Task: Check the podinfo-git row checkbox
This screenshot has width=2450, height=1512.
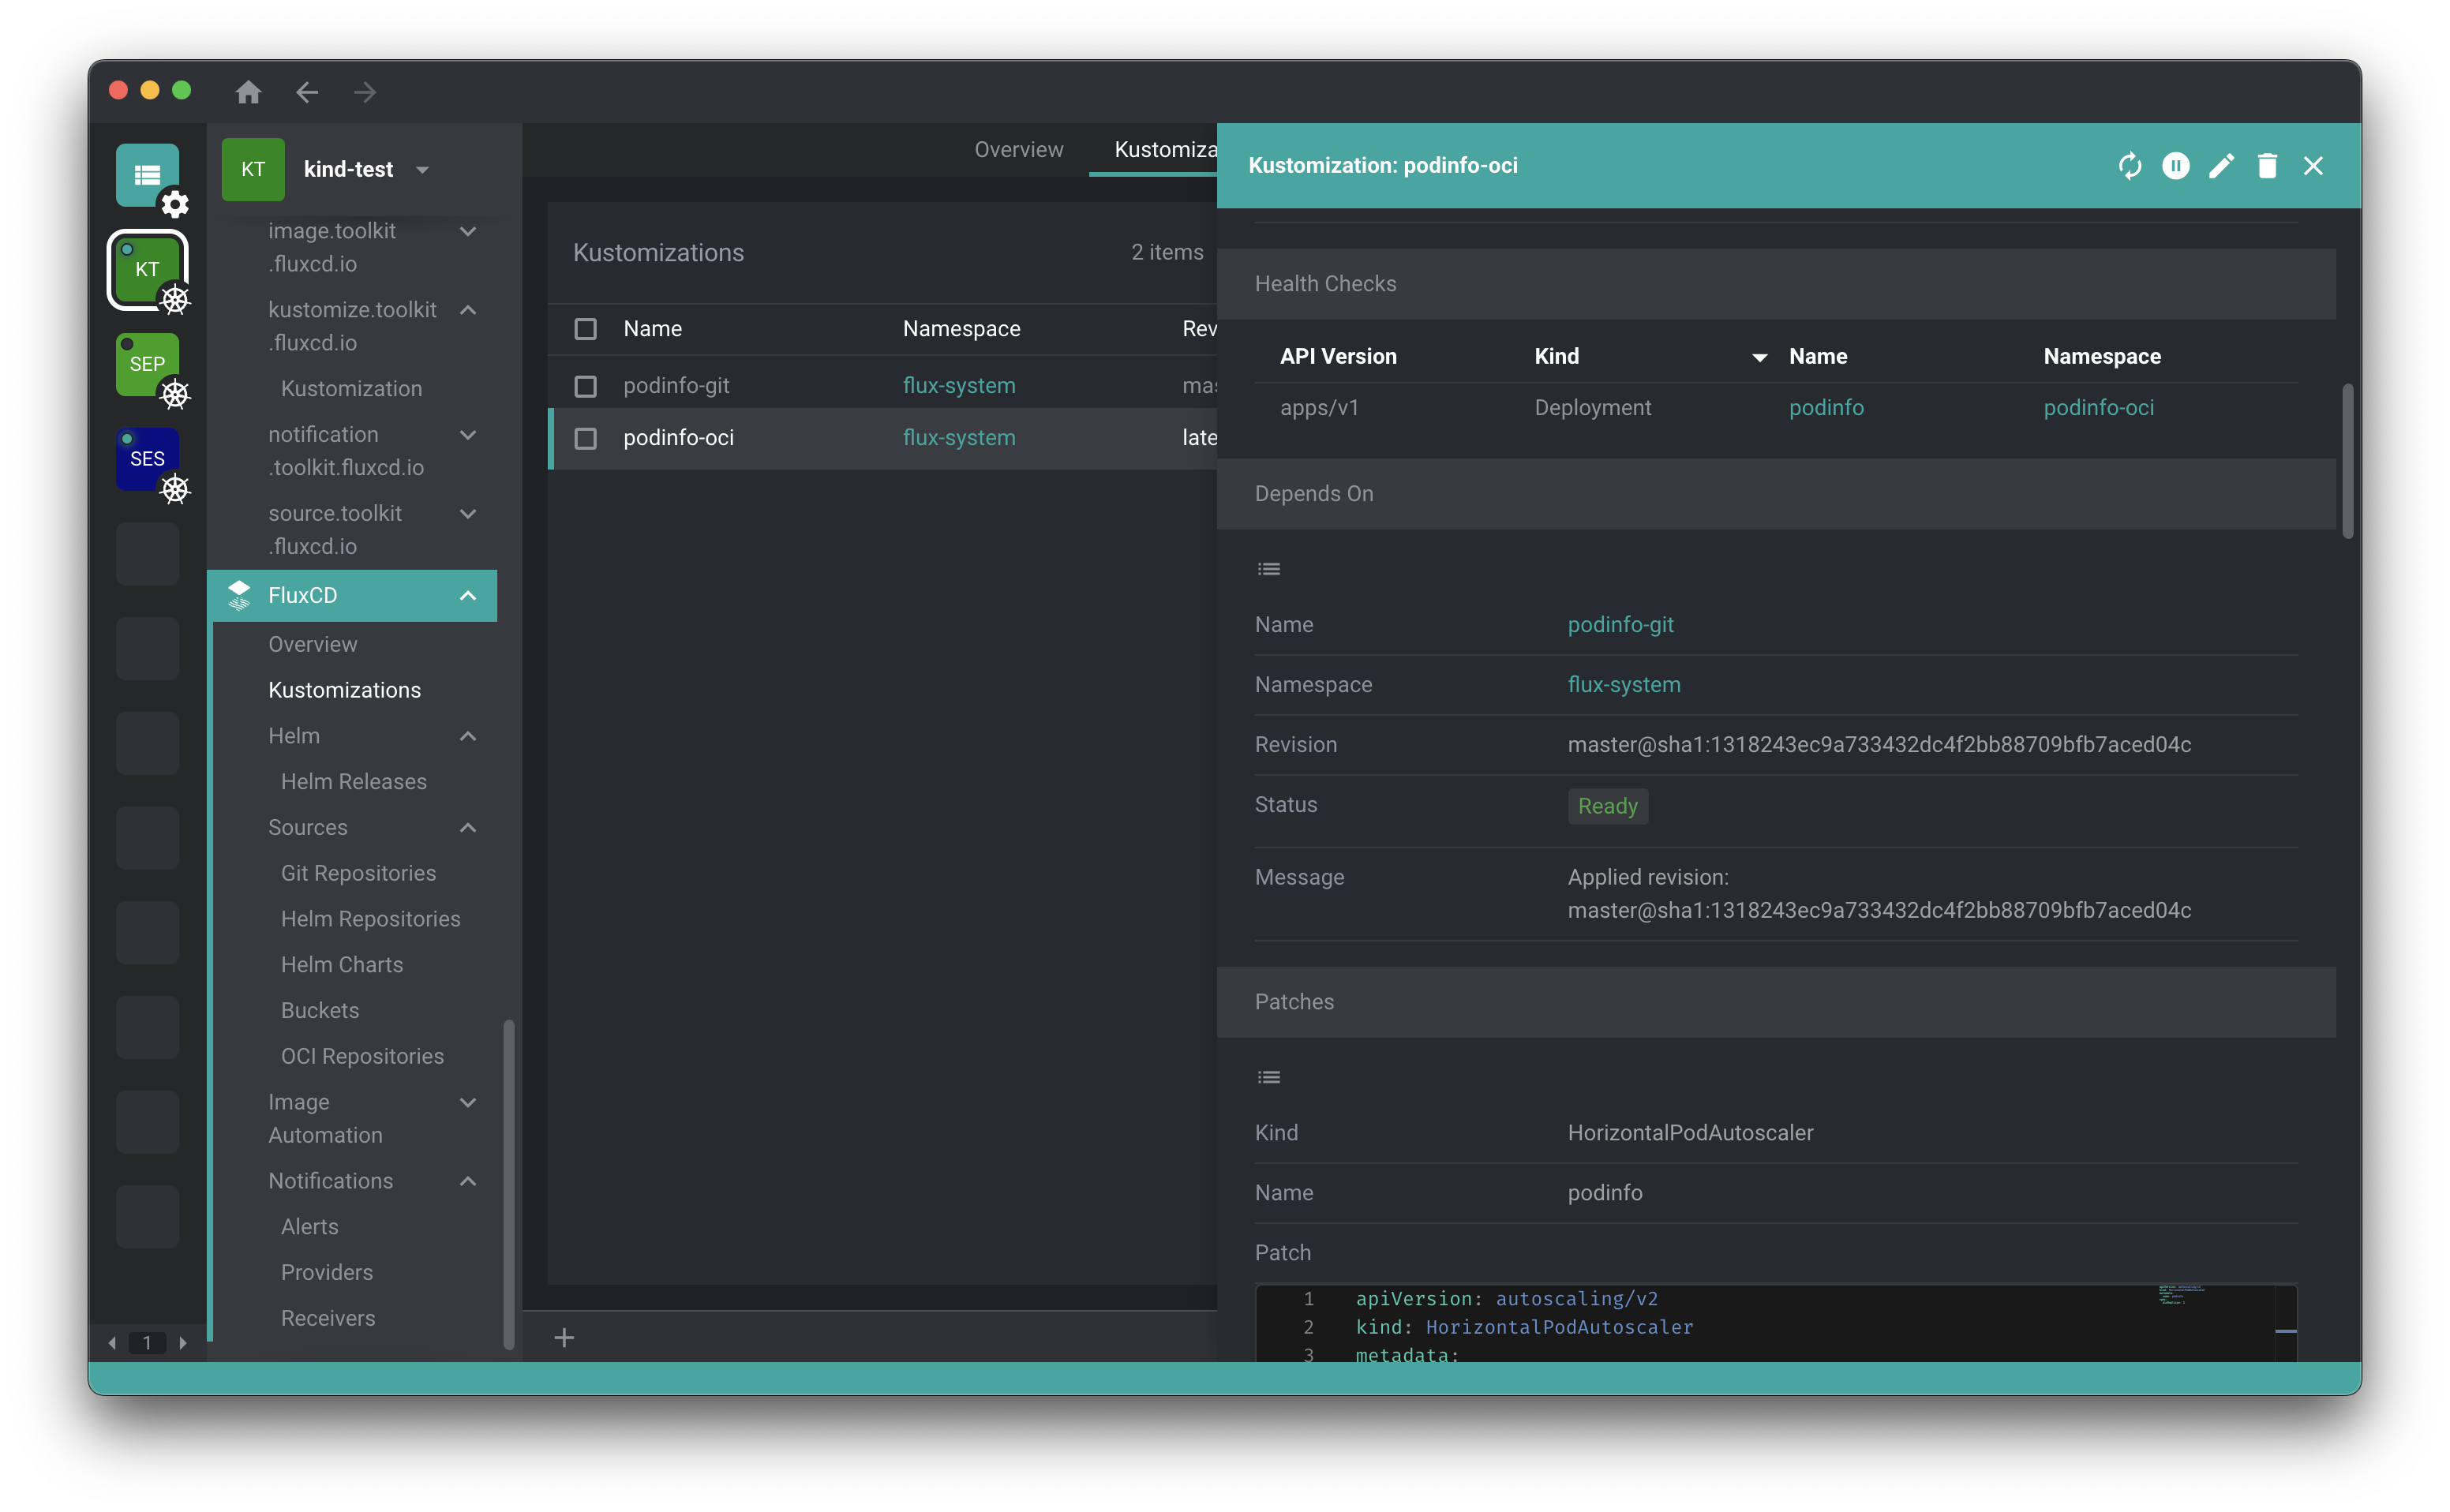Action: tap(586, 386)
